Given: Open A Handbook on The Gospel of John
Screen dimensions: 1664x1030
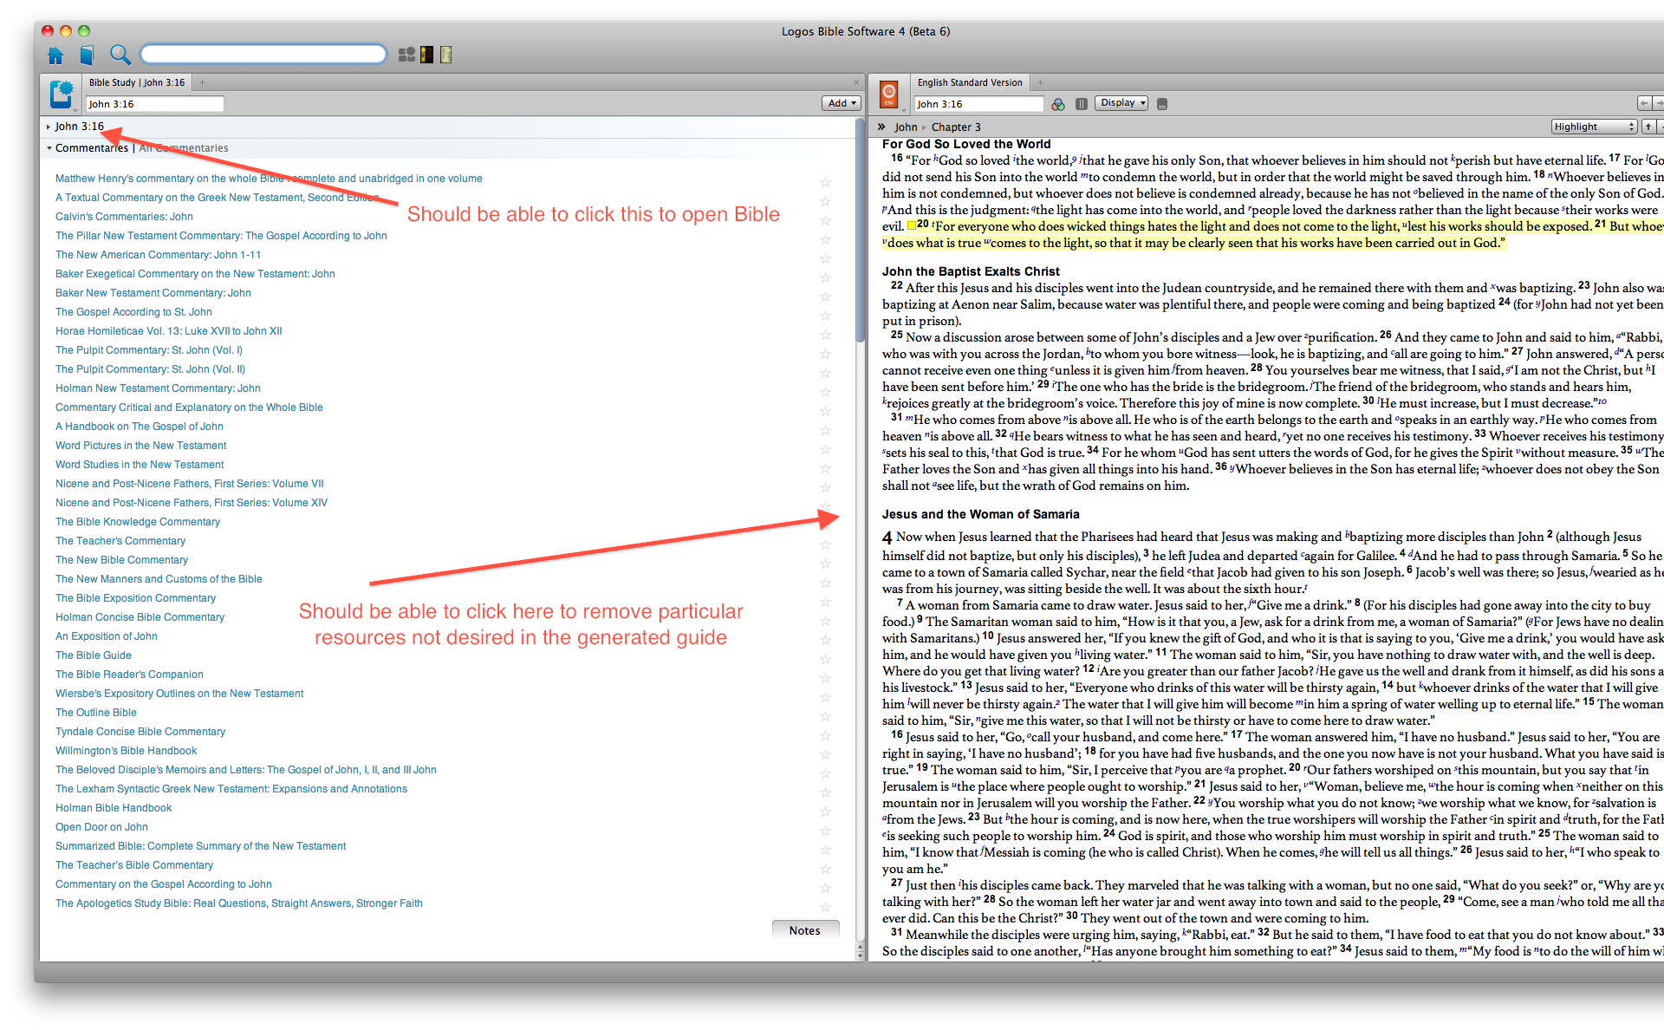Looking at the screenshot, I should 140,427.
